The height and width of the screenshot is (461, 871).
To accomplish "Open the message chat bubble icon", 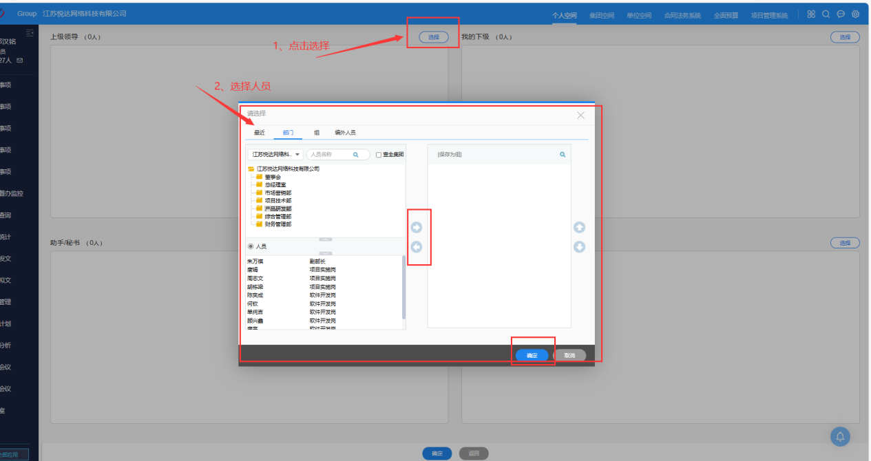I will point(841,14).
